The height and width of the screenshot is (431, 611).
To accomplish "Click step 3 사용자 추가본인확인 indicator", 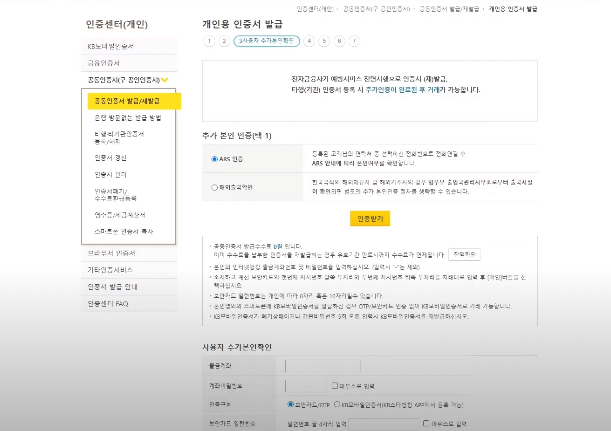I will 267,41.
